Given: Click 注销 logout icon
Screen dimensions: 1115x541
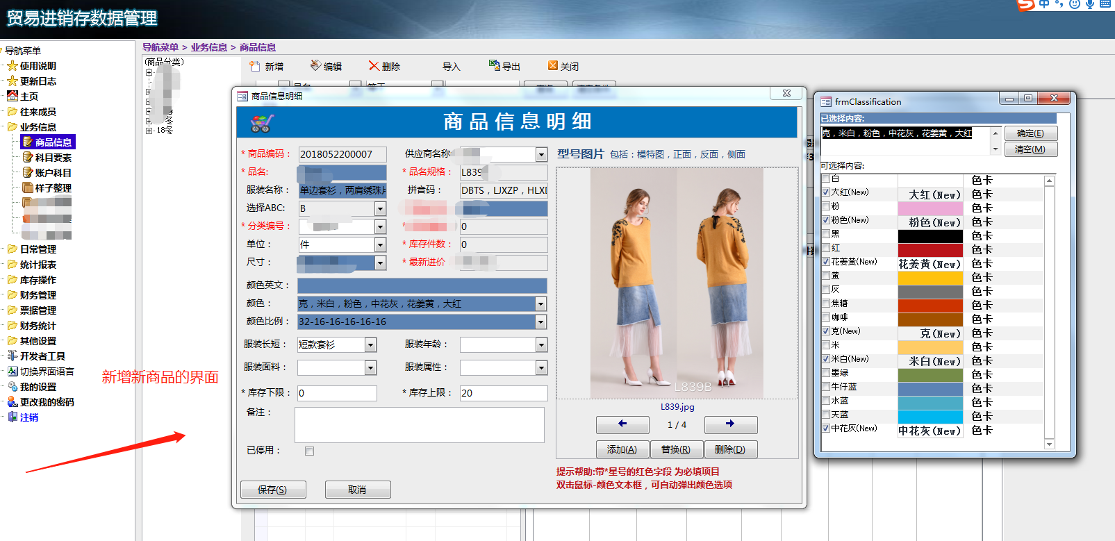Looking at the screenshot, I should tap(13, 417).
